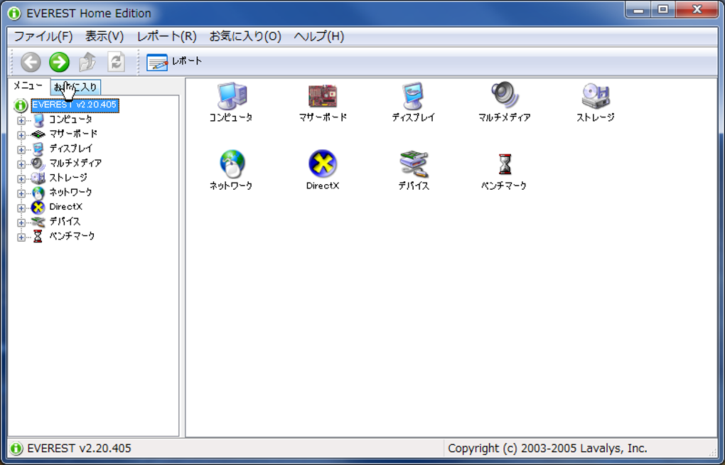Expand the ベンチマーク tree node
Image resolution: width=725 pixels, height=465 pixels.
tap(21, 237)
